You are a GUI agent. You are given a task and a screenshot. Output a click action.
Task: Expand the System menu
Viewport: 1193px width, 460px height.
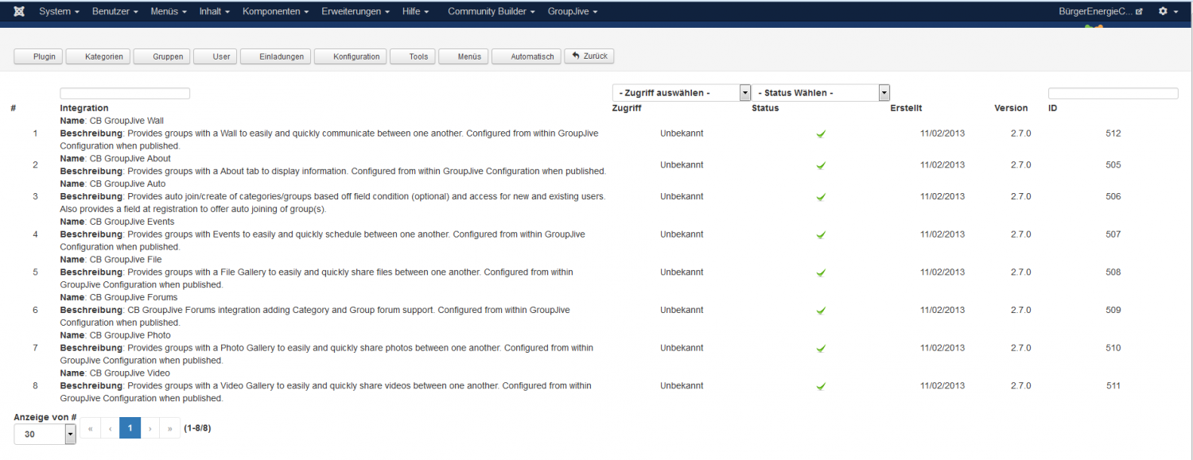point(59,12)
